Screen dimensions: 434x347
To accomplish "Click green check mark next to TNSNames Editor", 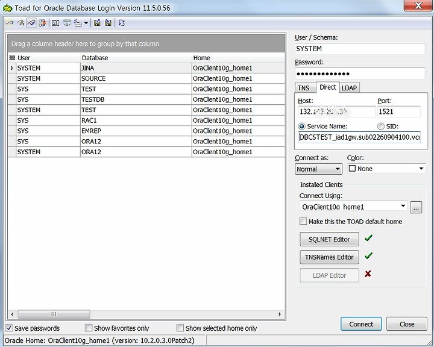I will pyautogui.click(x=368, y=255).
